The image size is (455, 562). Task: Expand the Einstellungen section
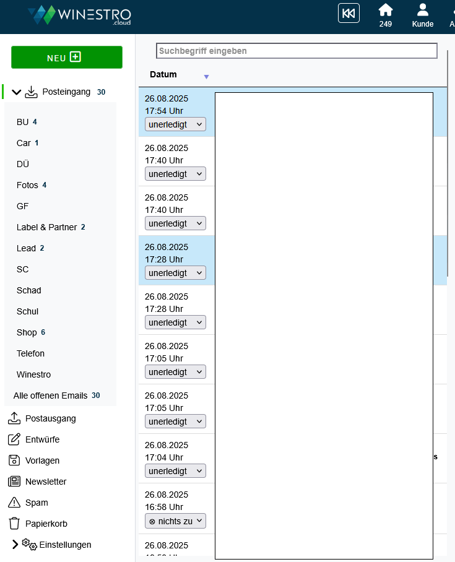pos(15,545)
